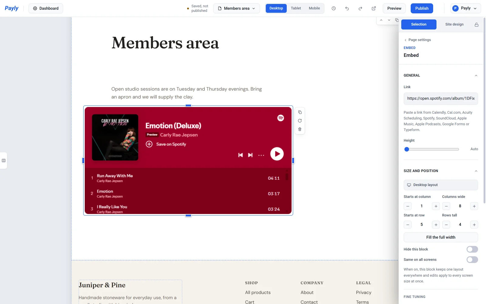This screenshot has width=486, height=304.
Task: Toggle Same on all screens switch
Action: click(x=472, y=260)
